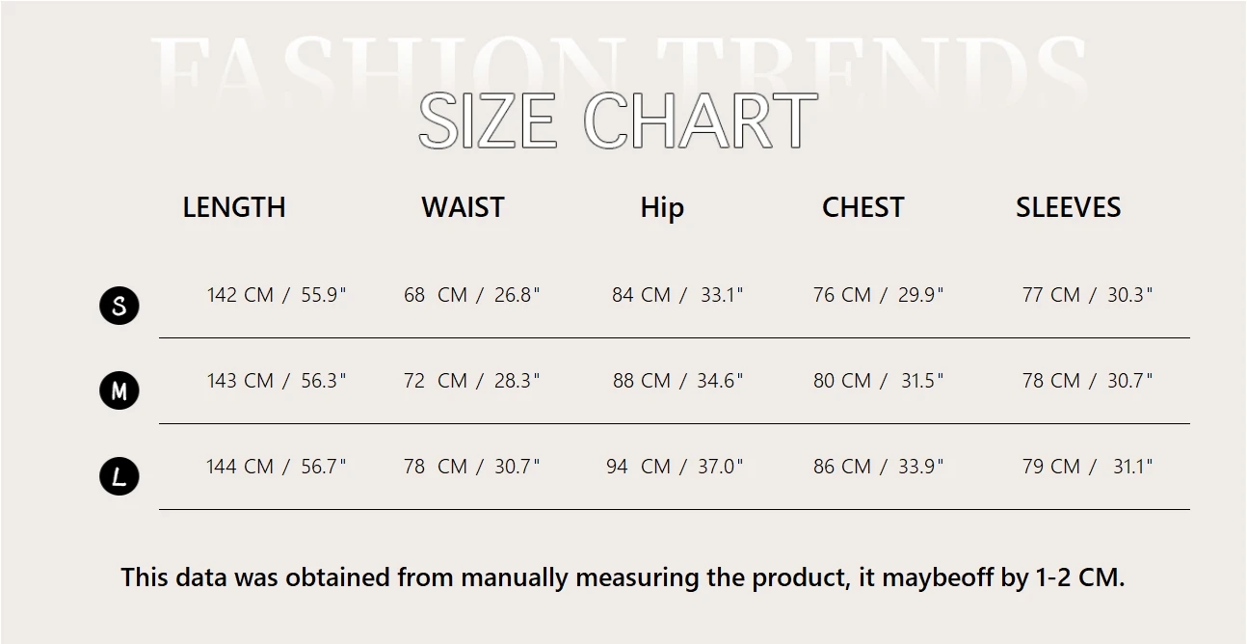Click the black M size badge
The height and width of the screenshot is (644, 1247).
click(119, 391)
